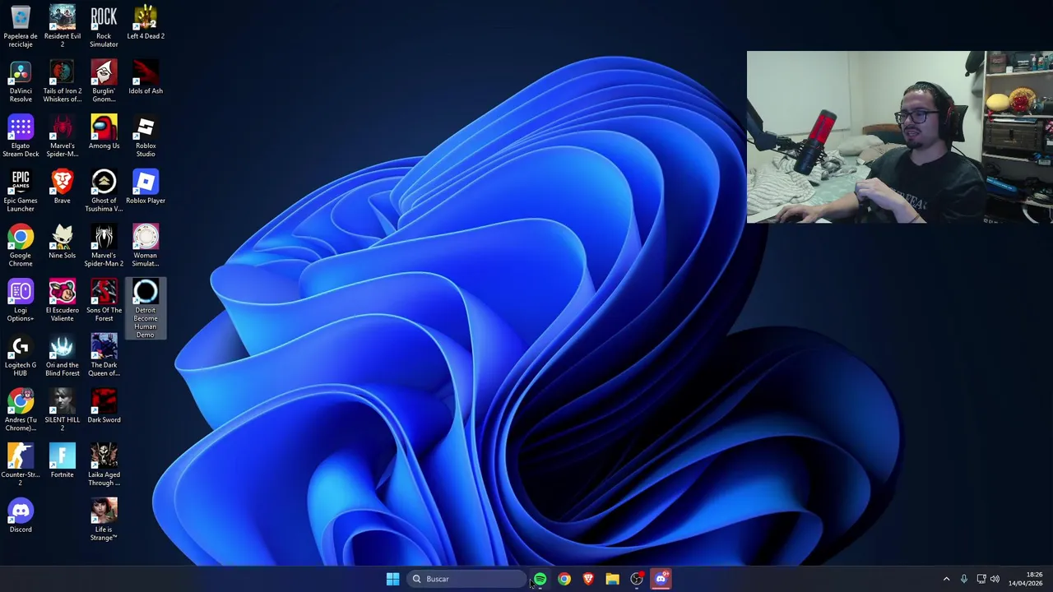Select Life is Strange desktop shortcut

point(104,520)
